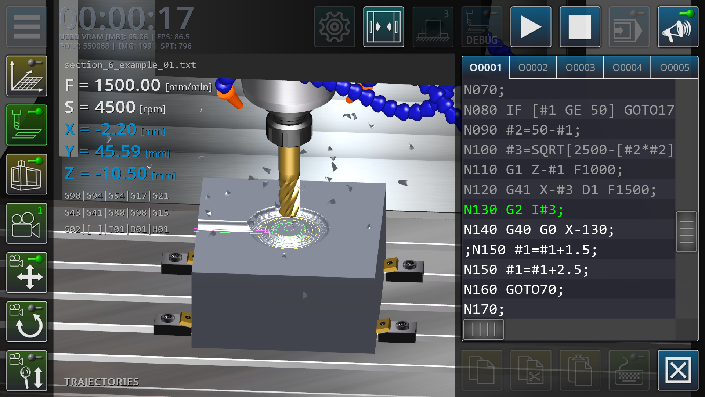
Task: Switch to program tab O0003
Action: [579, 67]
